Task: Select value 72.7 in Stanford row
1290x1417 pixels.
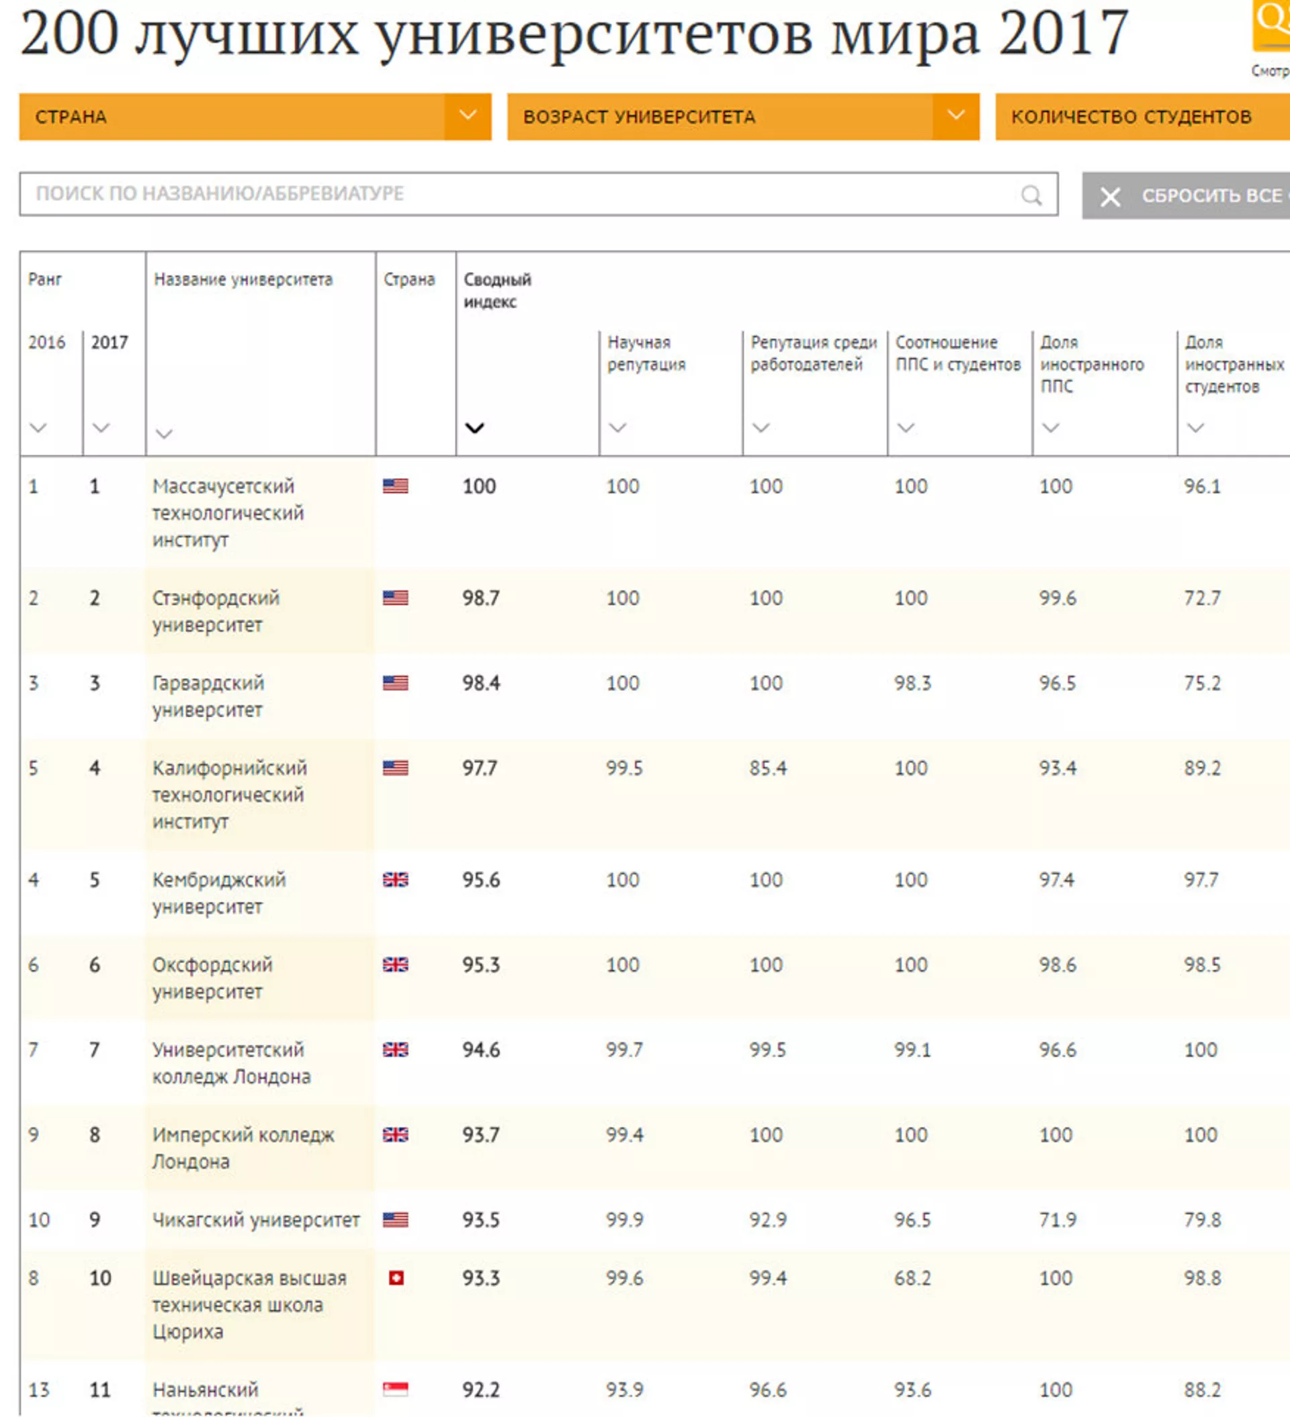Action: click(x=1202, y=598)
